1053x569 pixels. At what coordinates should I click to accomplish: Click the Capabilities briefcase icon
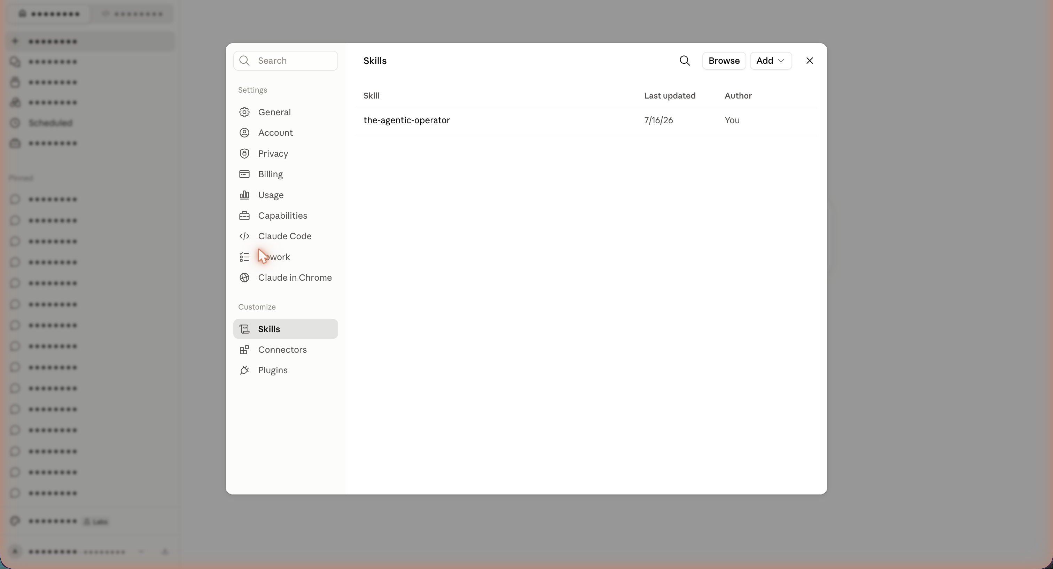(244, 216)
